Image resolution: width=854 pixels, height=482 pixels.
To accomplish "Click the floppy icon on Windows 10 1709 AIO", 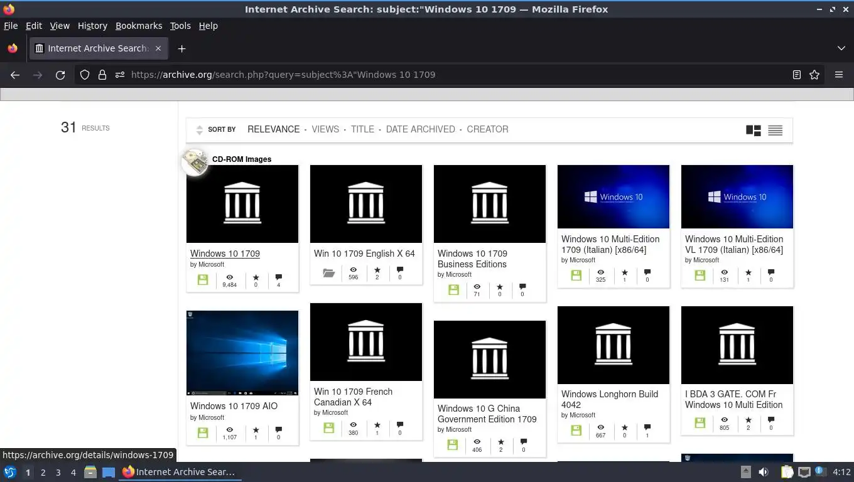I will click(203, 432).
